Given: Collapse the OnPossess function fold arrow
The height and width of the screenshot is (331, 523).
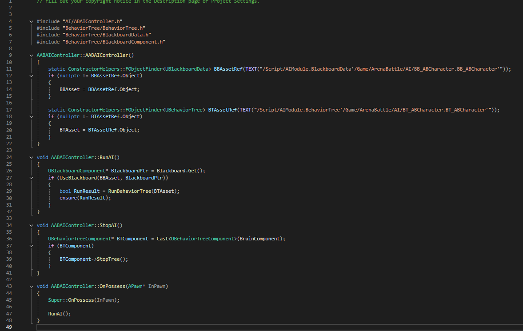Looking at the screenshot, I should point(31,286).
